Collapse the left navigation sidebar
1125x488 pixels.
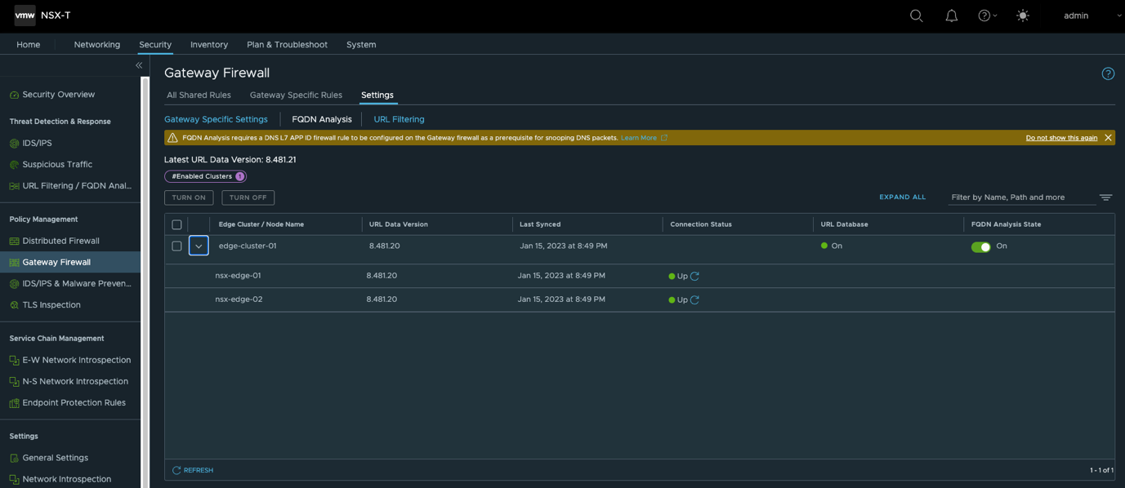(139, 65)
